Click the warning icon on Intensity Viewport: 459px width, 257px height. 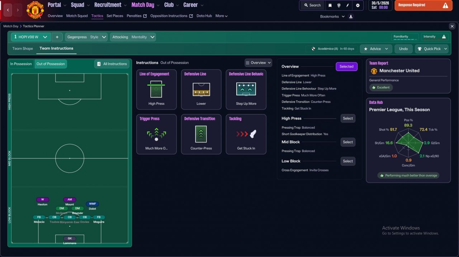pyautogui.click(x=444, y=37)
